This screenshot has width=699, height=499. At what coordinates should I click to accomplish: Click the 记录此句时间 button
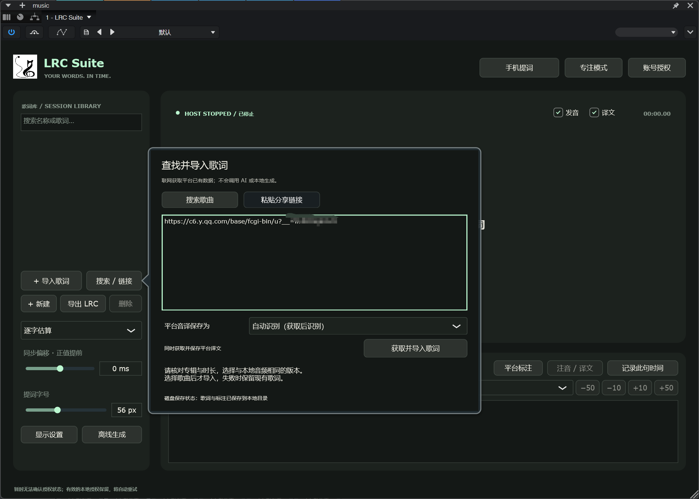[643, 368]
